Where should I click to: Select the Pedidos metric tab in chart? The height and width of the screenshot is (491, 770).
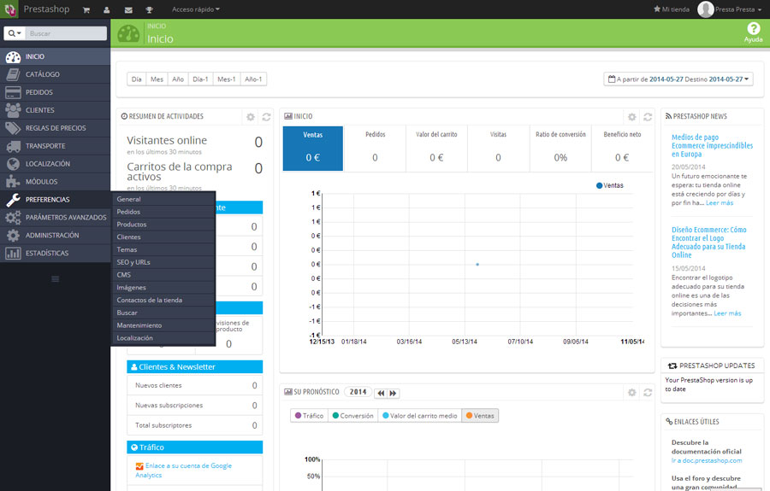[376, 148]
